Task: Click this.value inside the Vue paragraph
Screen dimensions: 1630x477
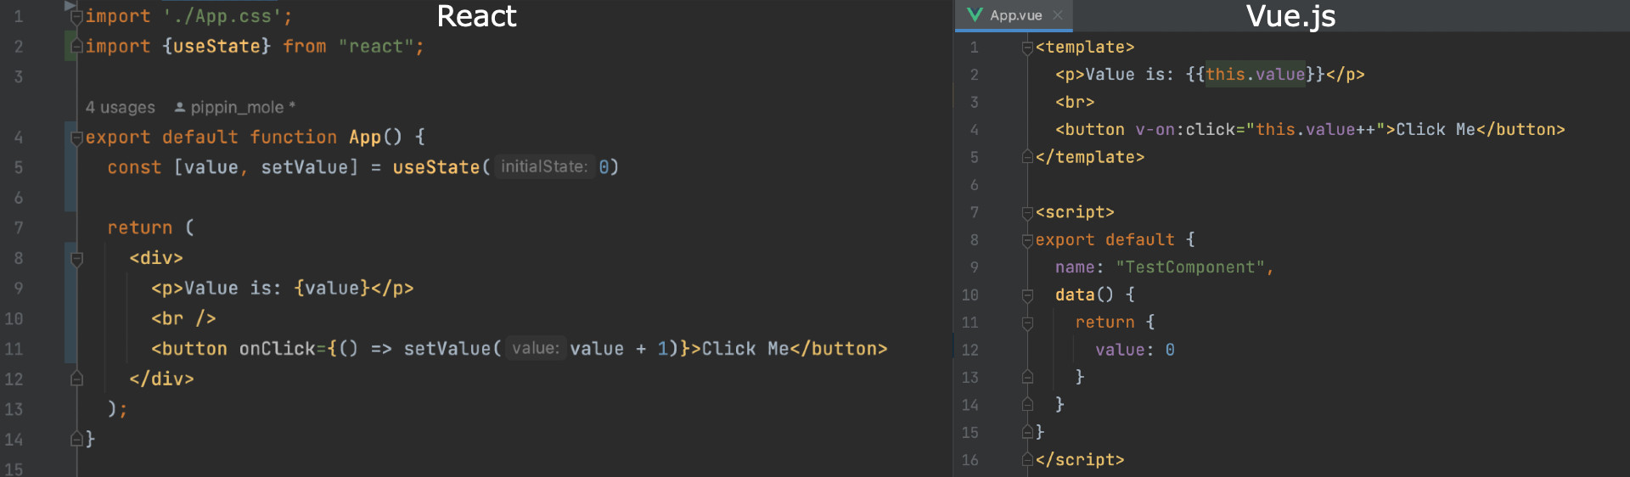Action: pyautogui.click(x=1255, y=75)
